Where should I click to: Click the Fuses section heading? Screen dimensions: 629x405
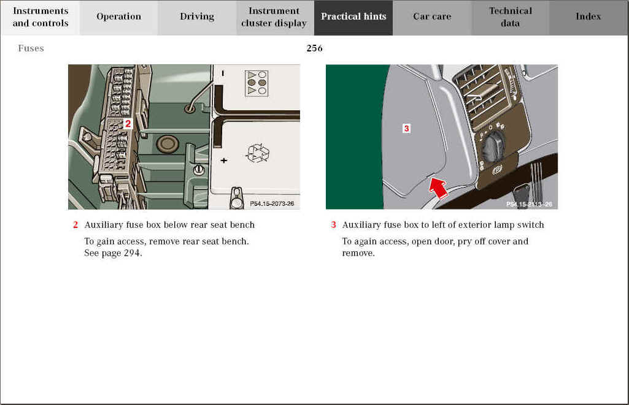31,48
